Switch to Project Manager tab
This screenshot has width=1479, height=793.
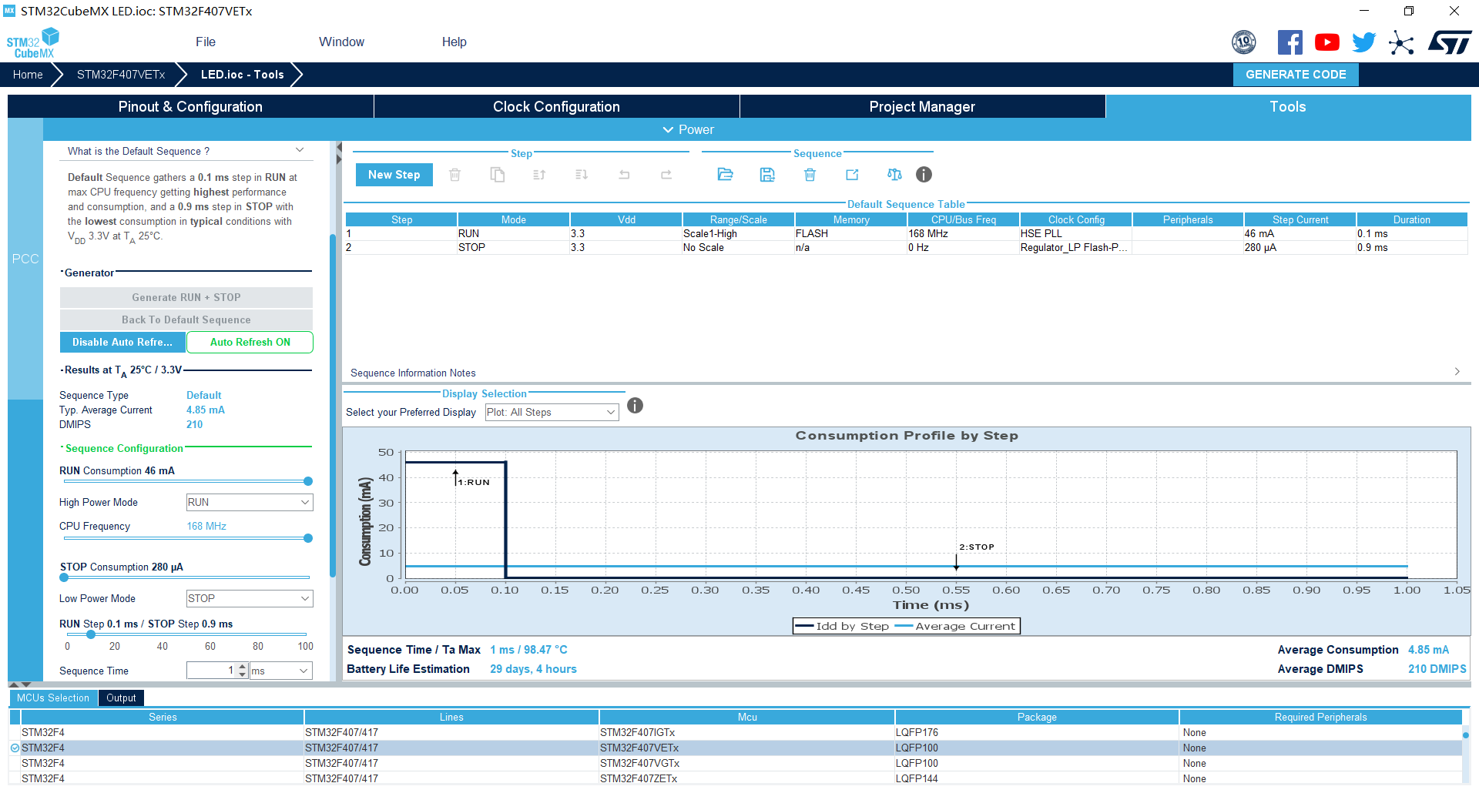point(922,107)
